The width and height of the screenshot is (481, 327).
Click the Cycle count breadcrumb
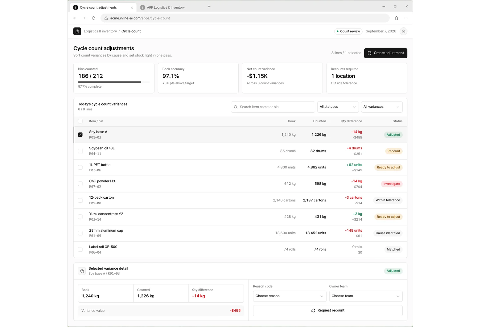point(131,31)
